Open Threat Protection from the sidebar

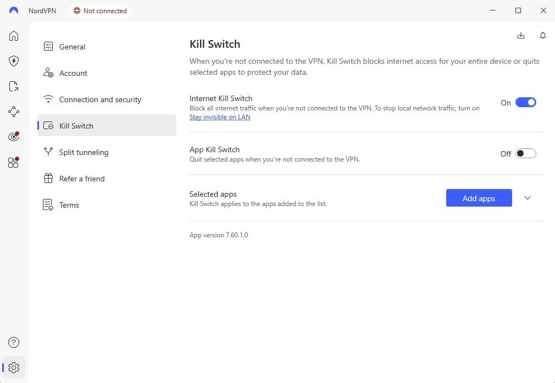(x=13, y=61)
